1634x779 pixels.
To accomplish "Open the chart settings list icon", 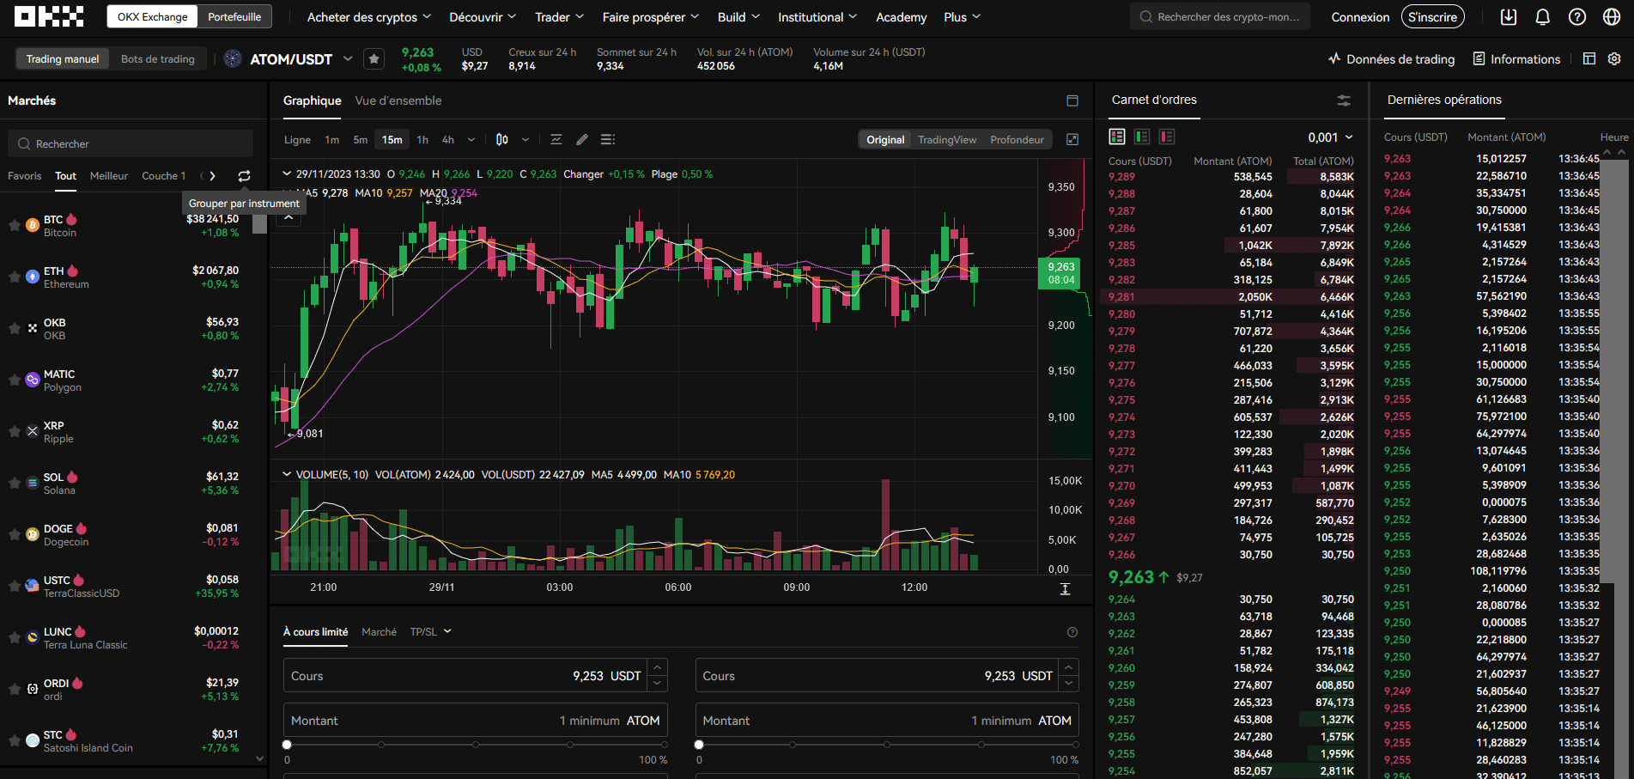I will (608, 139).
